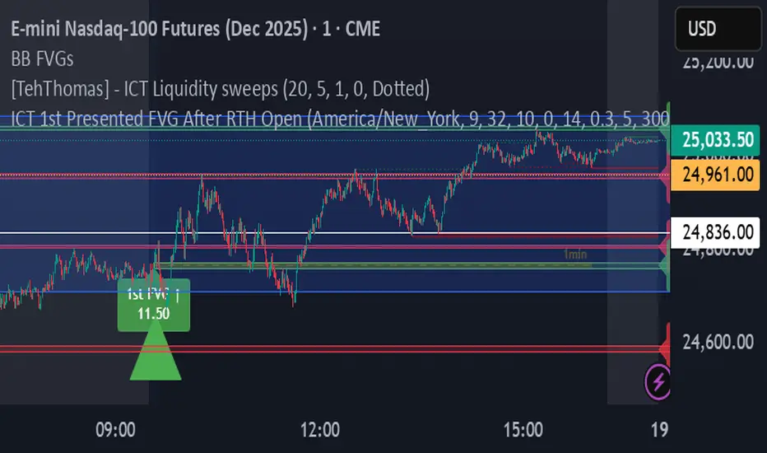767x453 pixels.
Task: Click the gray 1min label on chart
Action: [x=575, y=256]
